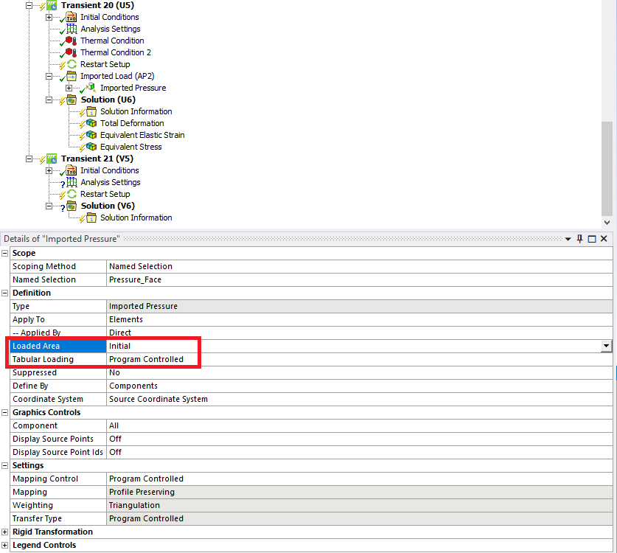Image resolution: width=617 pixels, height=553 pixels.
Task: Click the Equivalent Elastic Strain result icon
Action: (91, 135)
